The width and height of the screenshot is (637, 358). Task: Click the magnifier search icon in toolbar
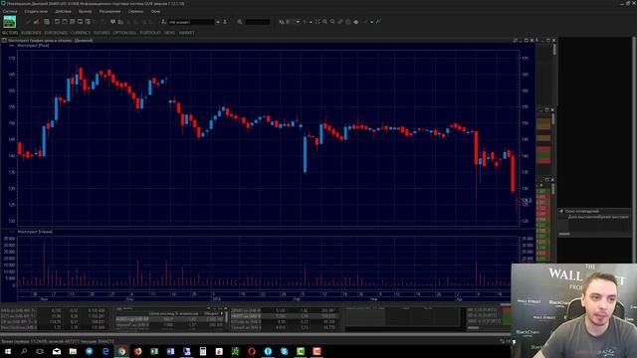(x=240, y=22)
